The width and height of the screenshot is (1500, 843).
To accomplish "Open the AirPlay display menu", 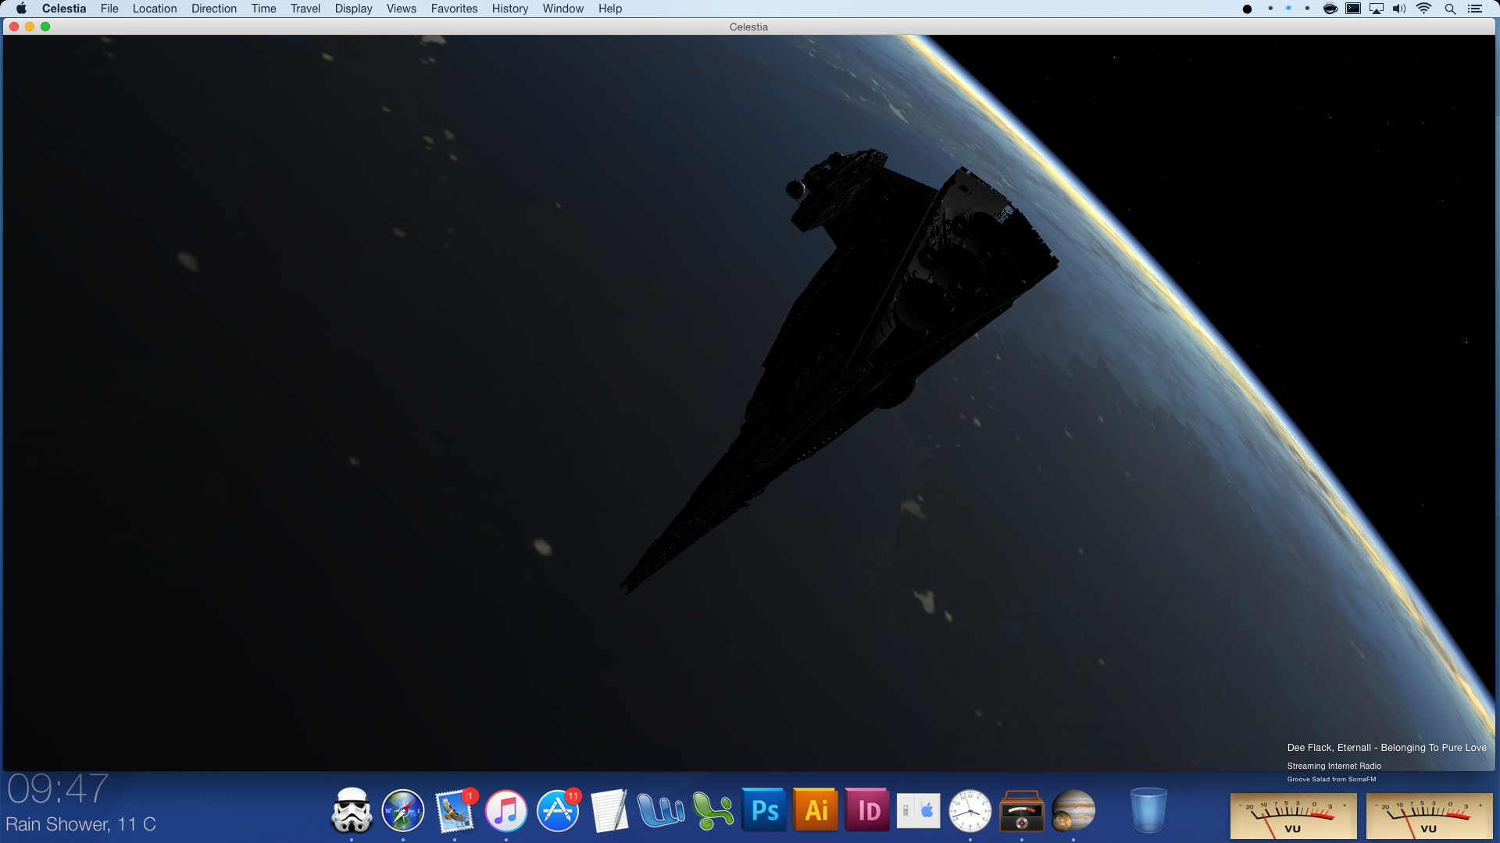I will (x=1377, y=9).
